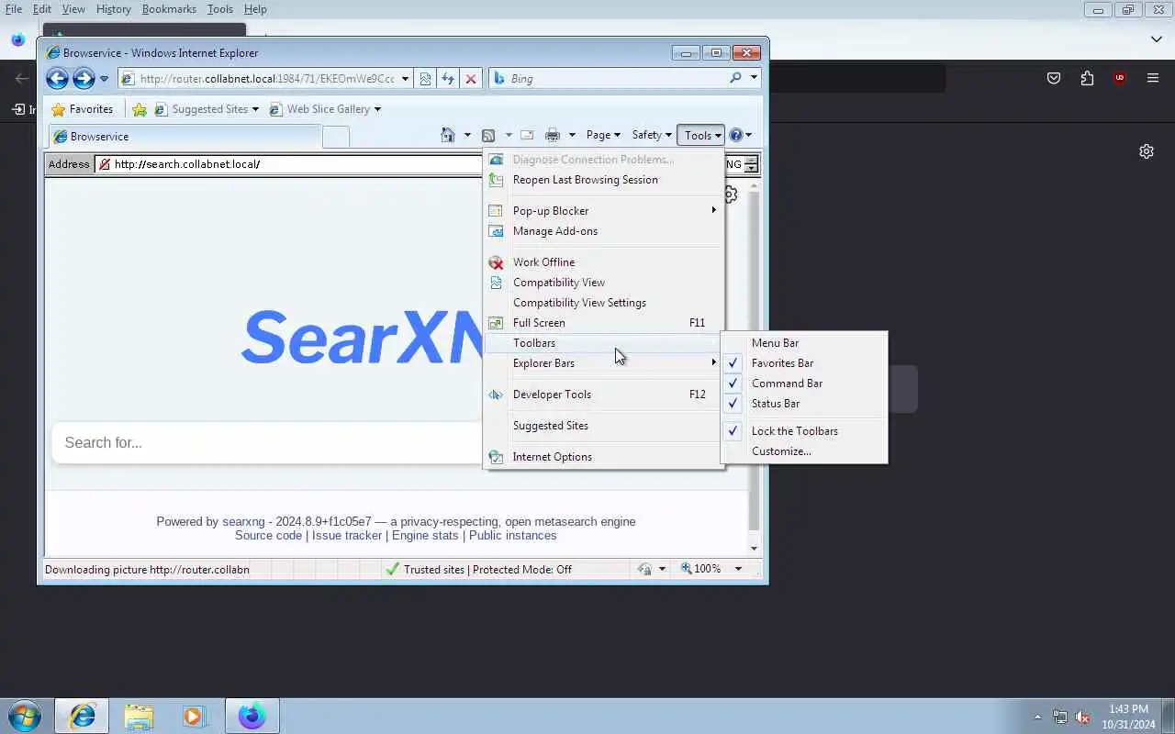Select Reopen Last Browsing Session
The height and width of the screenshot is (734, 1175).
tap(604, 180)
